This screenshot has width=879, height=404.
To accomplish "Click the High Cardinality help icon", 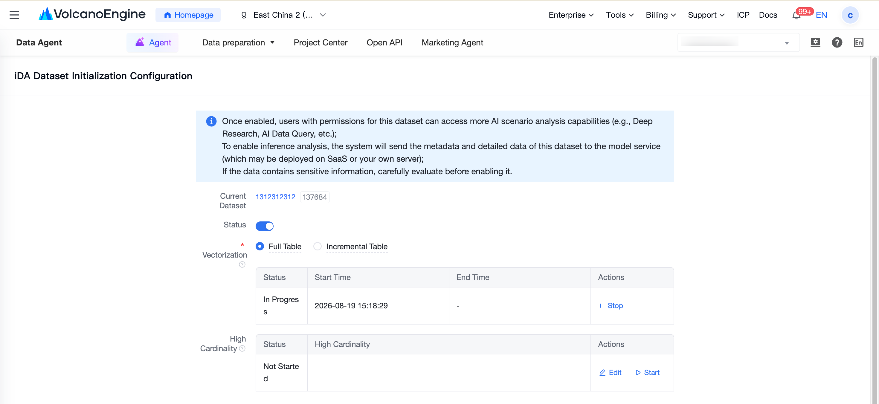I will [x=242, y=348].
